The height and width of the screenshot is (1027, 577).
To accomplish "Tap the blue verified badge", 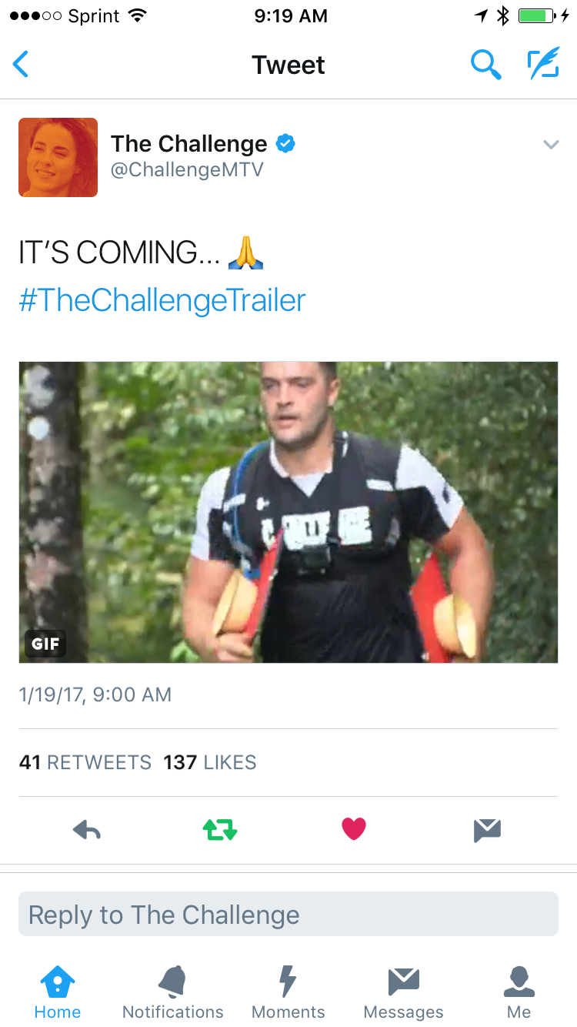I will (286, 143).
